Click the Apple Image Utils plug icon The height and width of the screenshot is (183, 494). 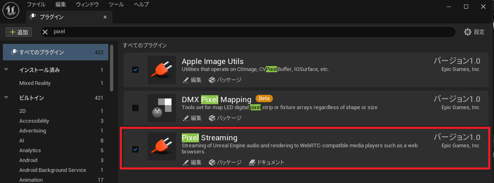coord(162,70)
